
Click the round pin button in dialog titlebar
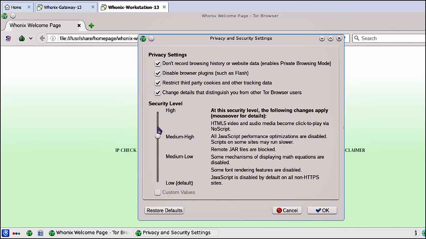pyautogui.click(x=151, y=39)
